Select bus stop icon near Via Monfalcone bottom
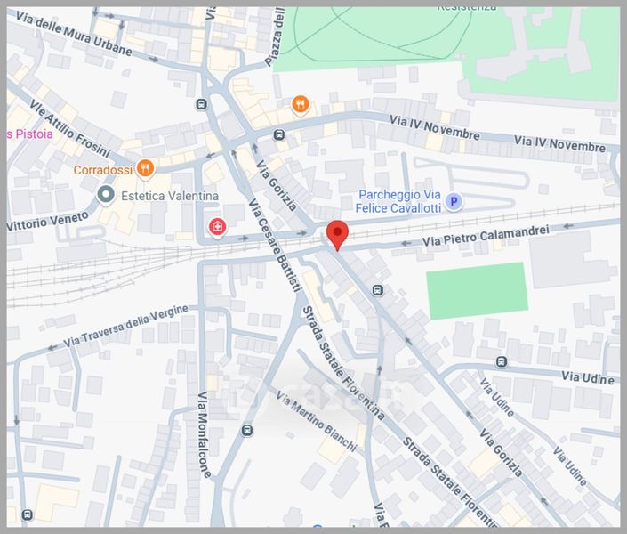Viewport: 627px width, 534px height. click(247, 431)
